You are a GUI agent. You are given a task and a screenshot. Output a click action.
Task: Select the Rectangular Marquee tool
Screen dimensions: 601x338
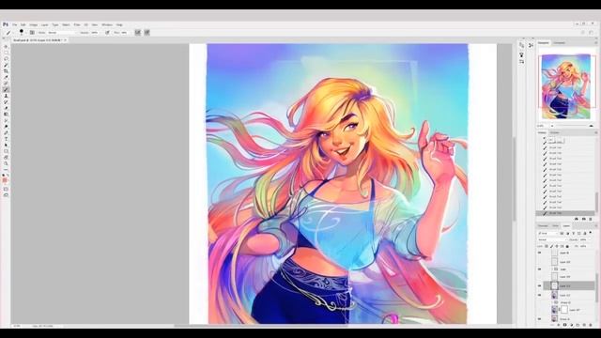point(6,53)
